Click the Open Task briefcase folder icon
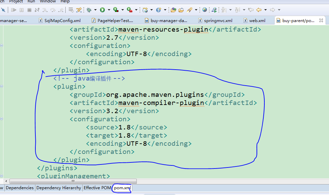The image size is (329, 195). [181, 10]
